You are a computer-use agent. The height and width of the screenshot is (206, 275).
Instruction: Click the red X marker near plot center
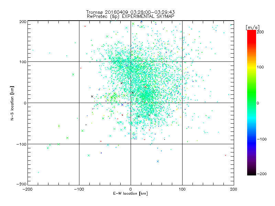point(145,87)
